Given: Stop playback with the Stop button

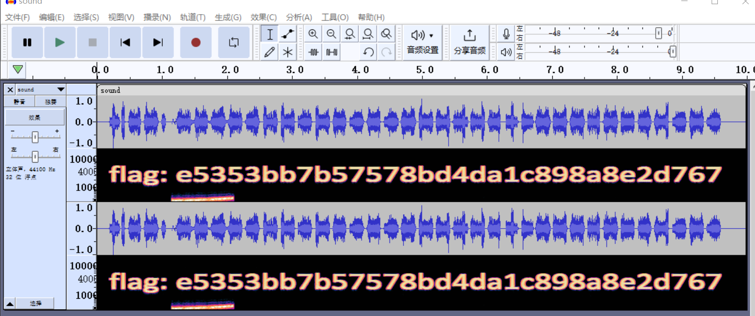Looking at the screenshot, I should [93, 42].
